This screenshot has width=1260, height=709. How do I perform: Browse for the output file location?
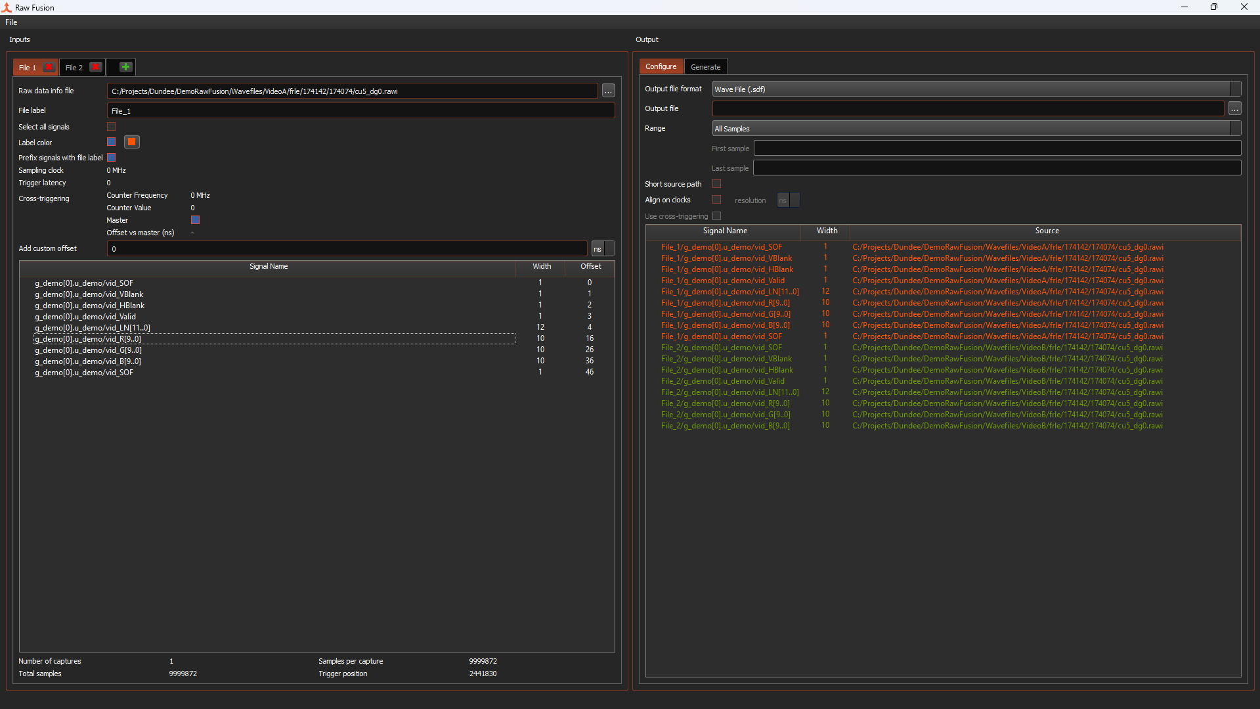1234,109
